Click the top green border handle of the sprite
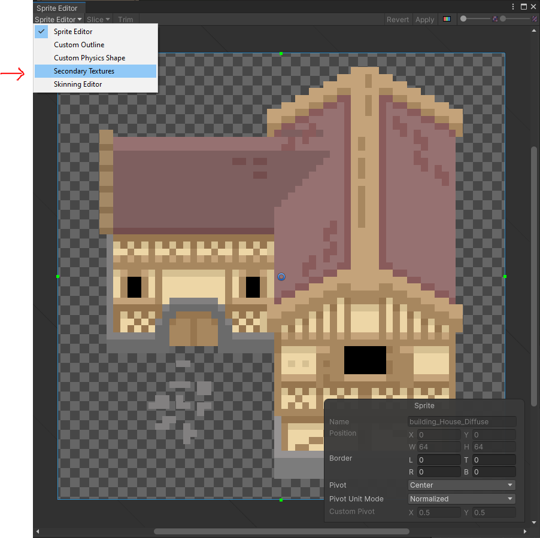Screen dimensions: 540x538 281,54
